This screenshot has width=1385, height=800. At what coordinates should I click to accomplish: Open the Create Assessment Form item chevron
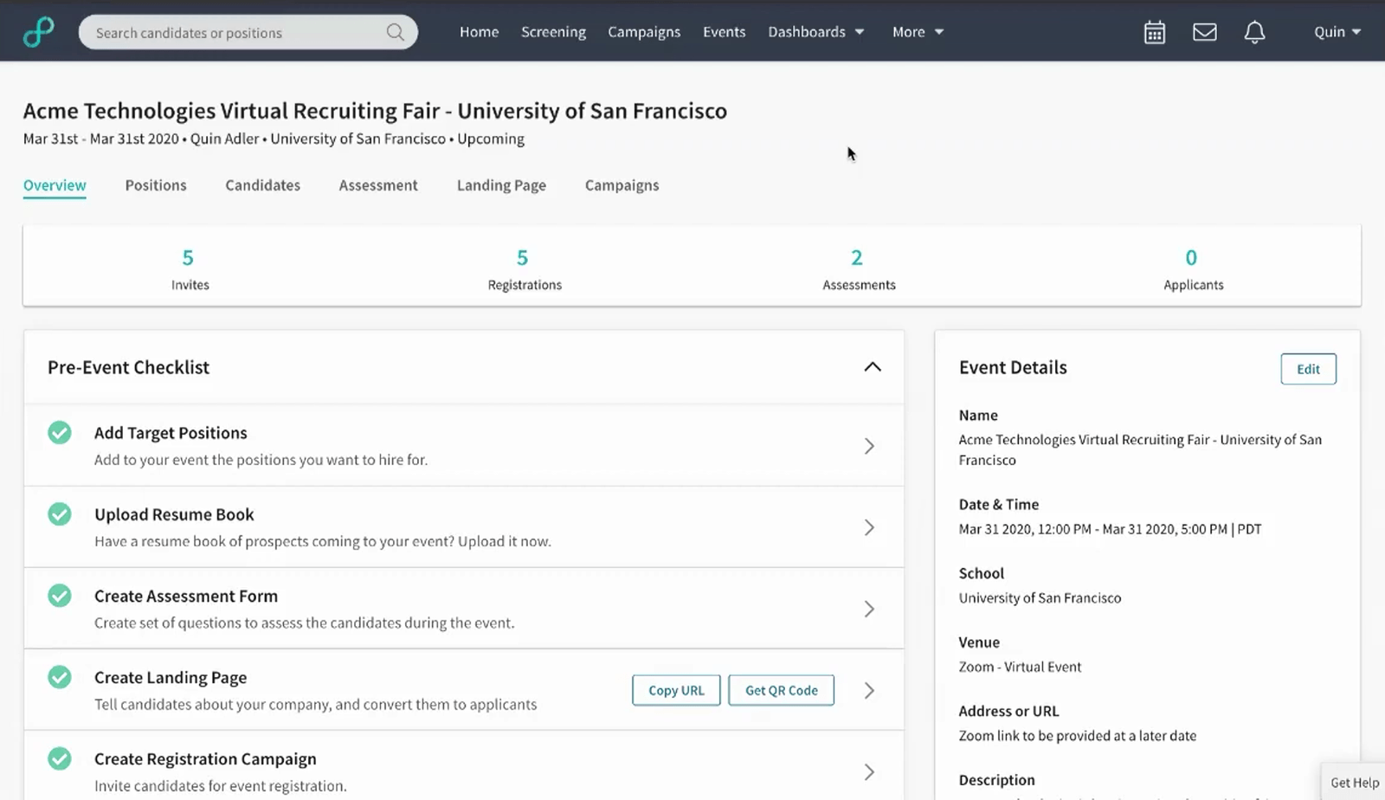coord(869,609)
